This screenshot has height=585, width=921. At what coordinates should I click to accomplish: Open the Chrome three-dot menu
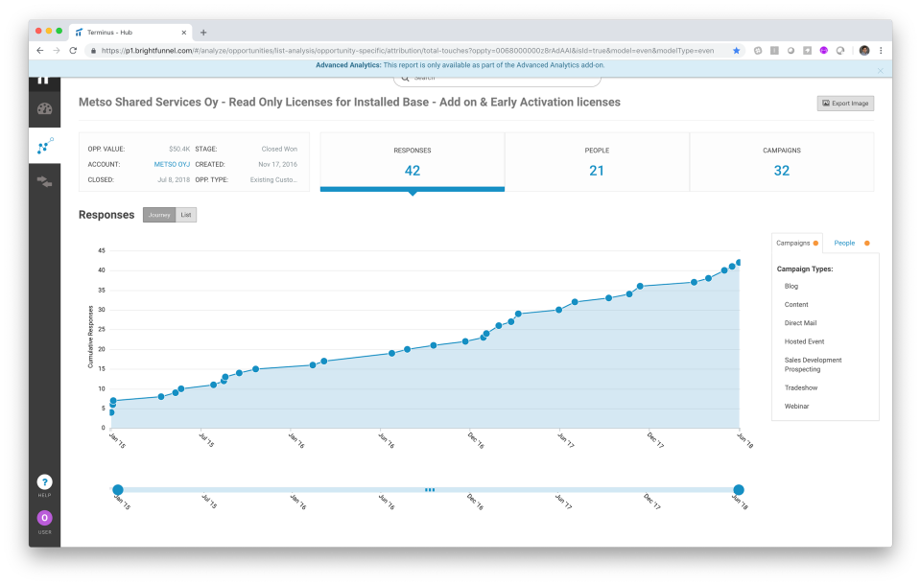click(881, 51)
